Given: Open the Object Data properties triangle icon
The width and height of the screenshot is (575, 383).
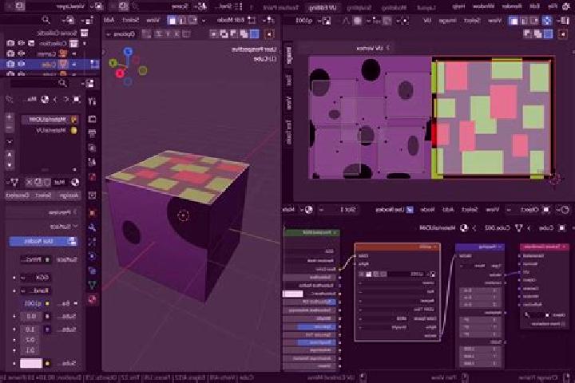Looking at the screenshot, I should (x=93, y=284).
